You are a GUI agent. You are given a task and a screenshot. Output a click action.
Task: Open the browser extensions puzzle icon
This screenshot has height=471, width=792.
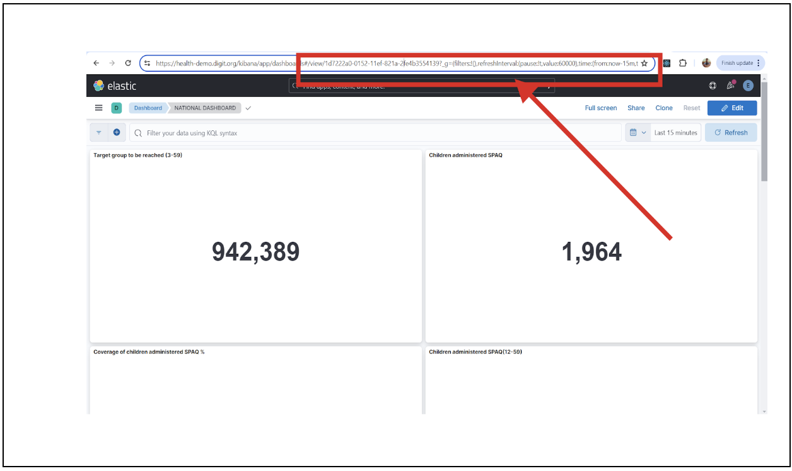[683, 63]
